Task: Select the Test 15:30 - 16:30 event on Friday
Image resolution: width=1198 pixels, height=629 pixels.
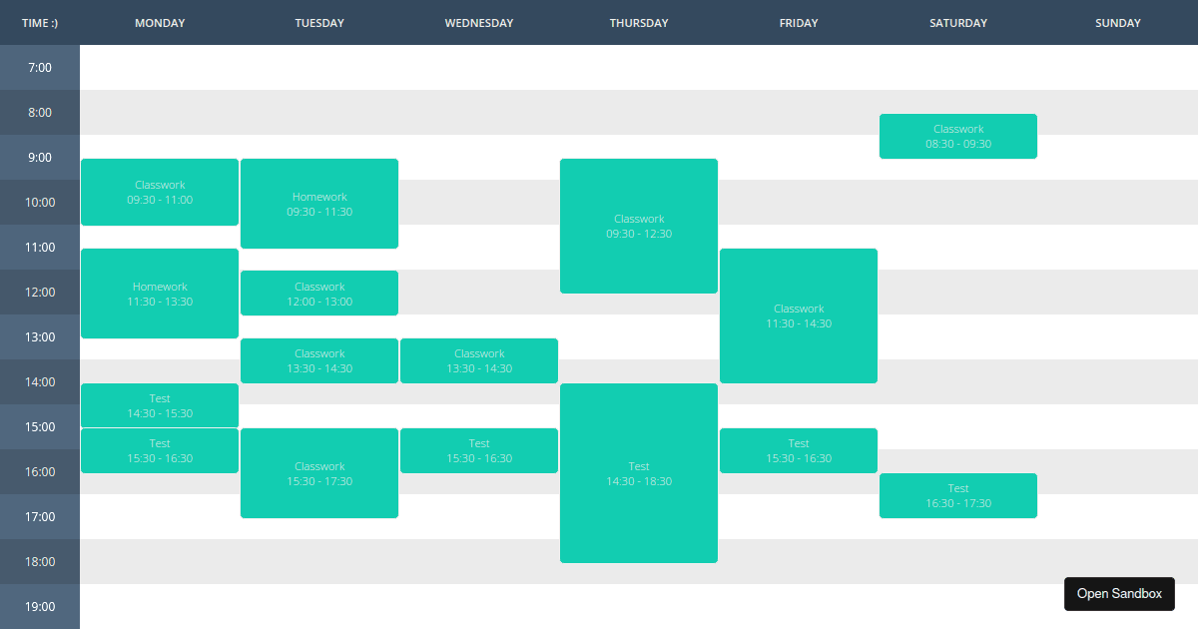Action: click(x=798, y=450)
